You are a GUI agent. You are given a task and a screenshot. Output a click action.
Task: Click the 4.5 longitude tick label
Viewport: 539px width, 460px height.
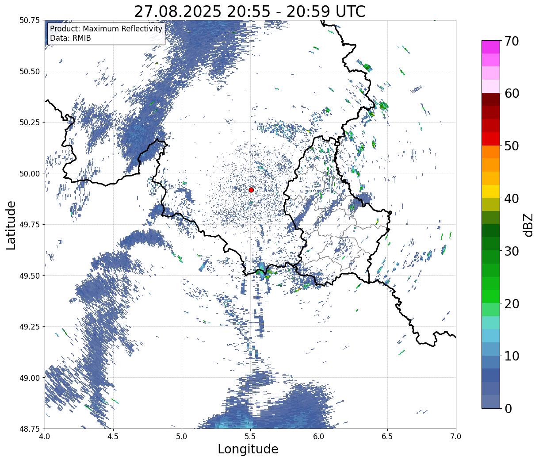tap(113, 437)
